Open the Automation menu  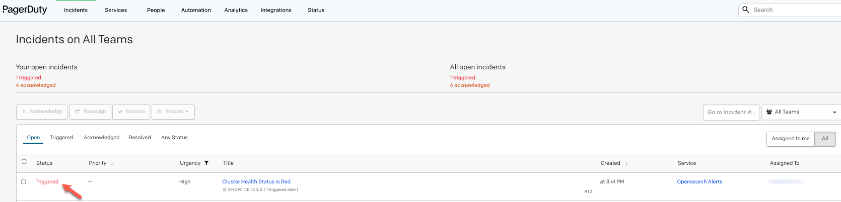tap(196, 10)
